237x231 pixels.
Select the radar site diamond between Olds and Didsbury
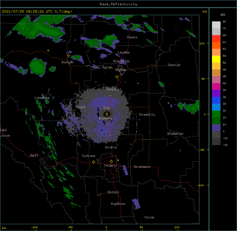(107, 114)
